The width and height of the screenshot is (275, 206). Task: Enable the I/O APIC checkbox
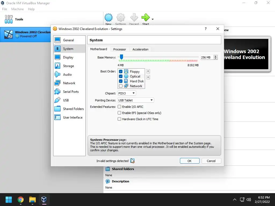pos(120,107)
